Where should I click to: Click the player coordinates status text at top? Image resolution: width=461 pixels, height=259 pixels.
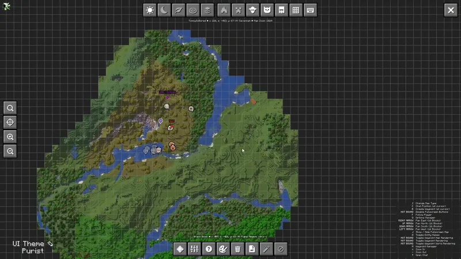230,21
